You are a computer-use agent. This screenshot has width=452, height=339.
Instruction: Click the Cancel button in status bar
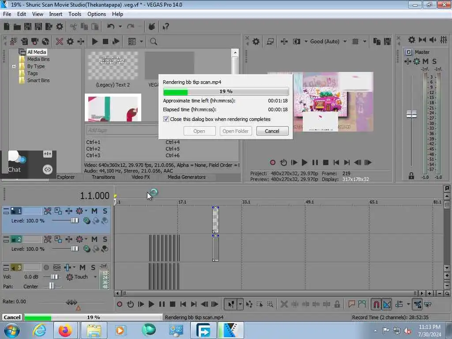coord(12,317)
